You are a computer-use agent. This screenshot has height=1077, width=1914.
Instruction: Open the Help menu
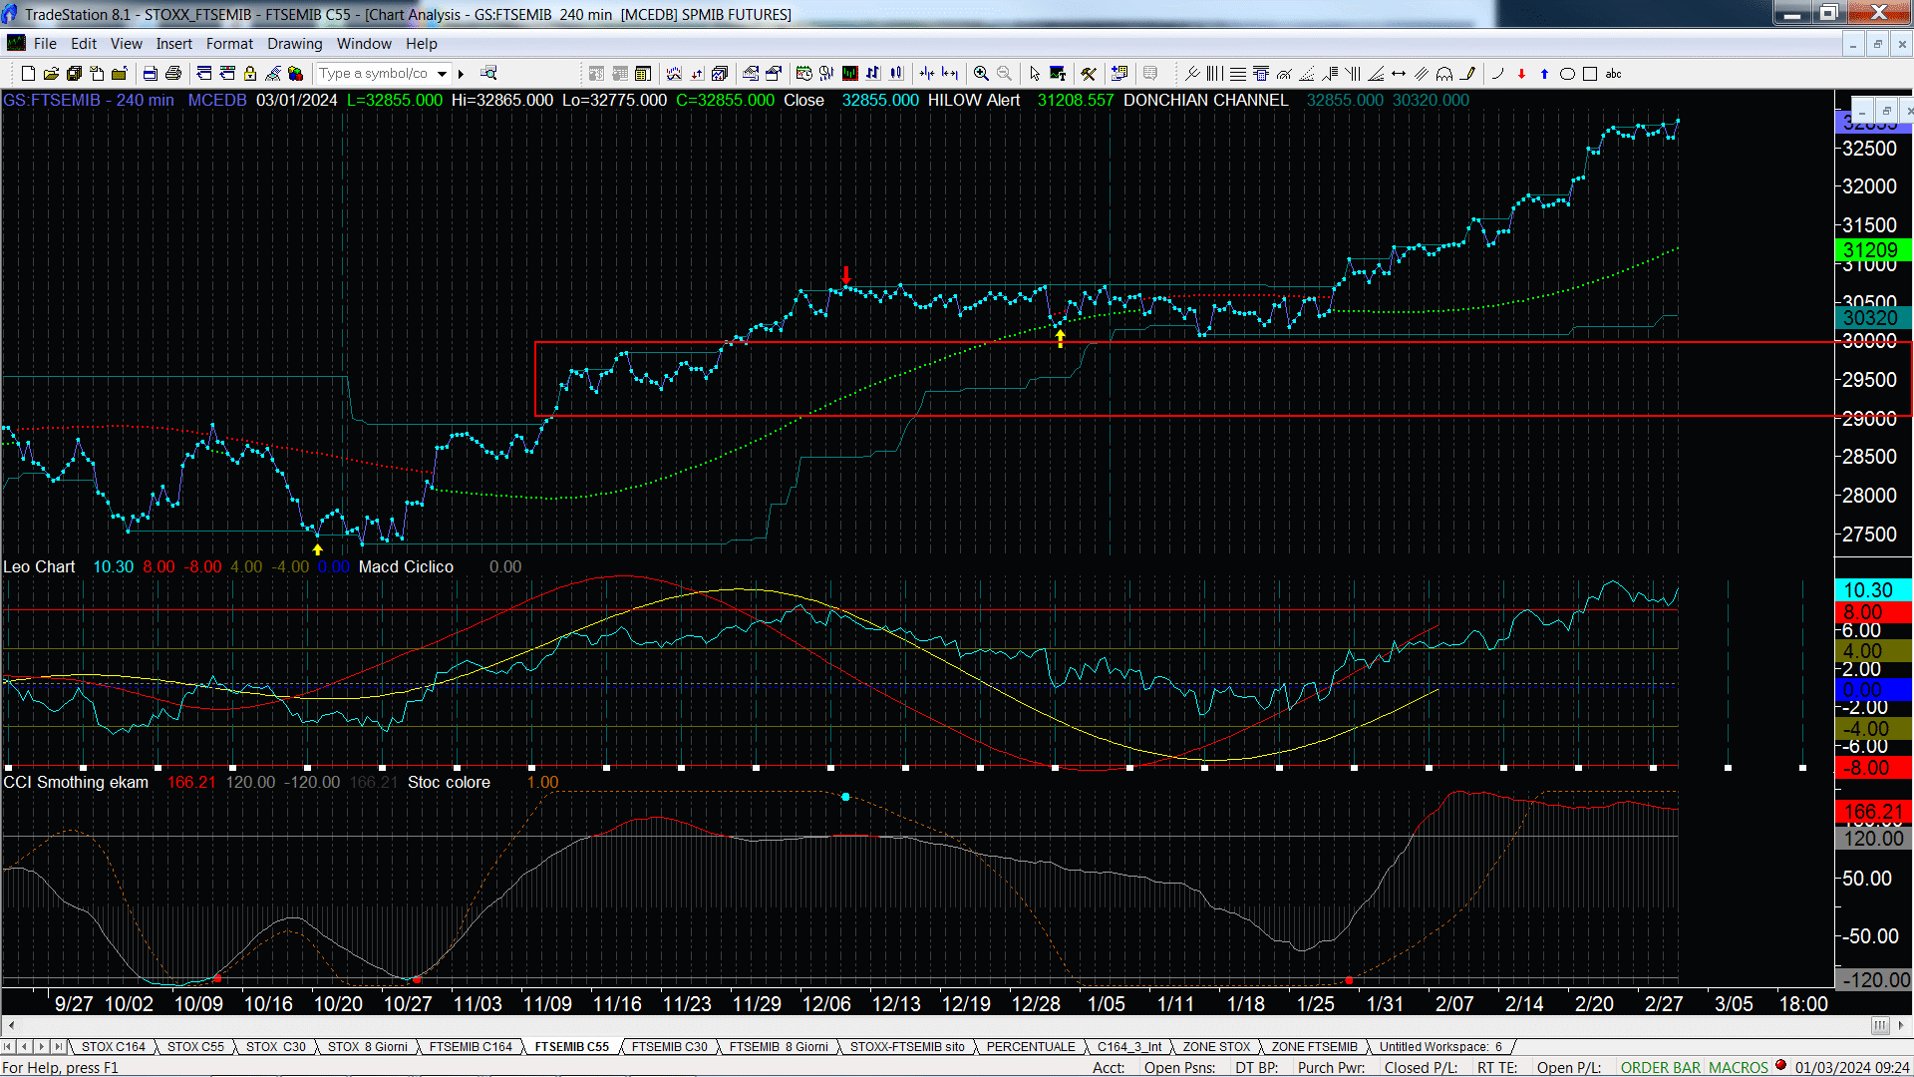[x=421, y=43]
